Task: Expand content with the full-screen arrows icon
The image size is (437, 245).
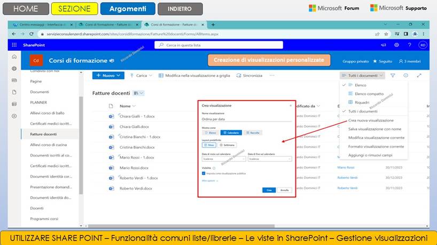Action: click(419, 75)
